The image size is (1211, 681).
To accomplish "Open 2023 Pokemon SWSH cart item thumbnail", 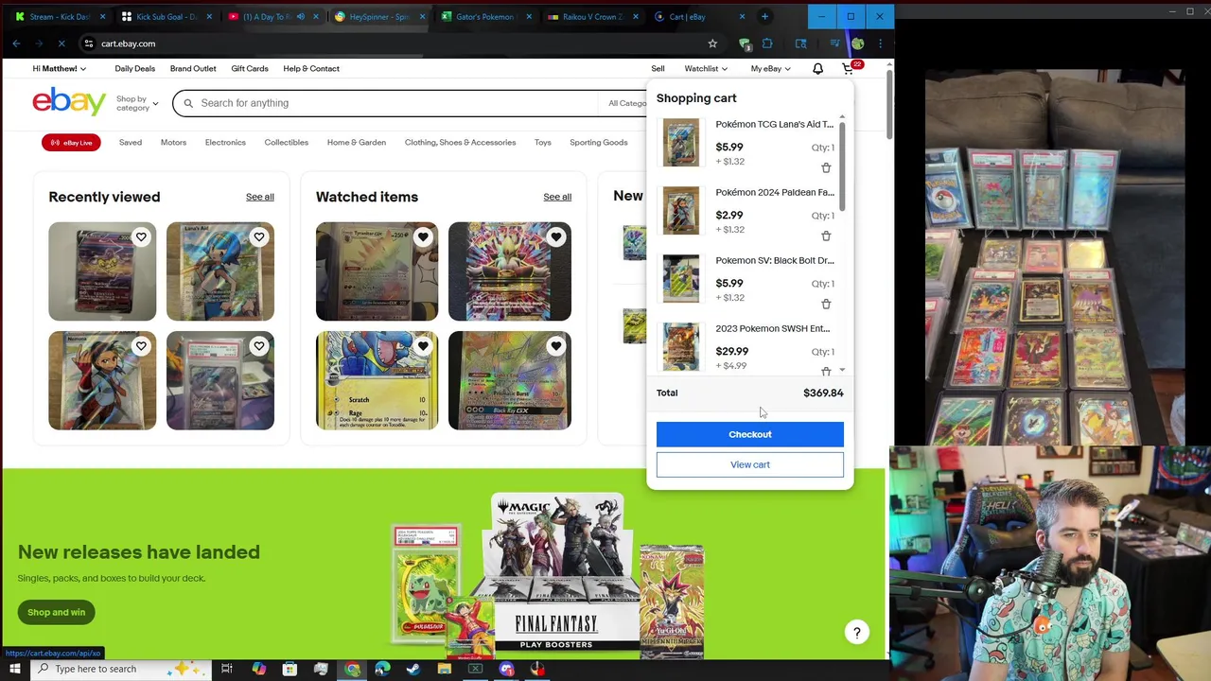I will click(x=681, y=347).
